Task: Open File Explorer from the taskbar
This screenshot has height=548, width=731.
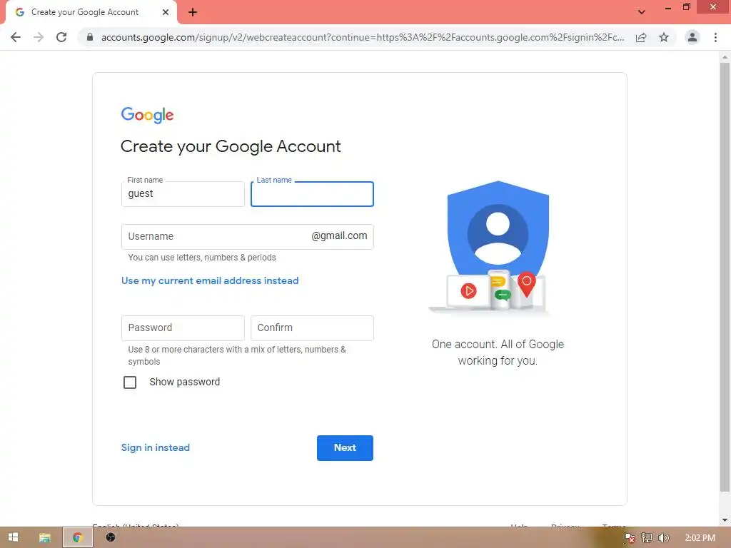Action: click(x=45, y=538)
